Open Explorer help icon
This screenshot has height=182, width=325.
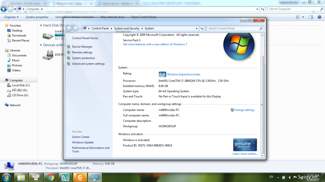pyautogui.click(x=319, y=17)
